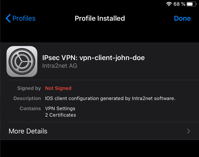Tap the vpn-client-john-doe text
Viewport: 199px width, 157px height.
click(x=112, y=58)
